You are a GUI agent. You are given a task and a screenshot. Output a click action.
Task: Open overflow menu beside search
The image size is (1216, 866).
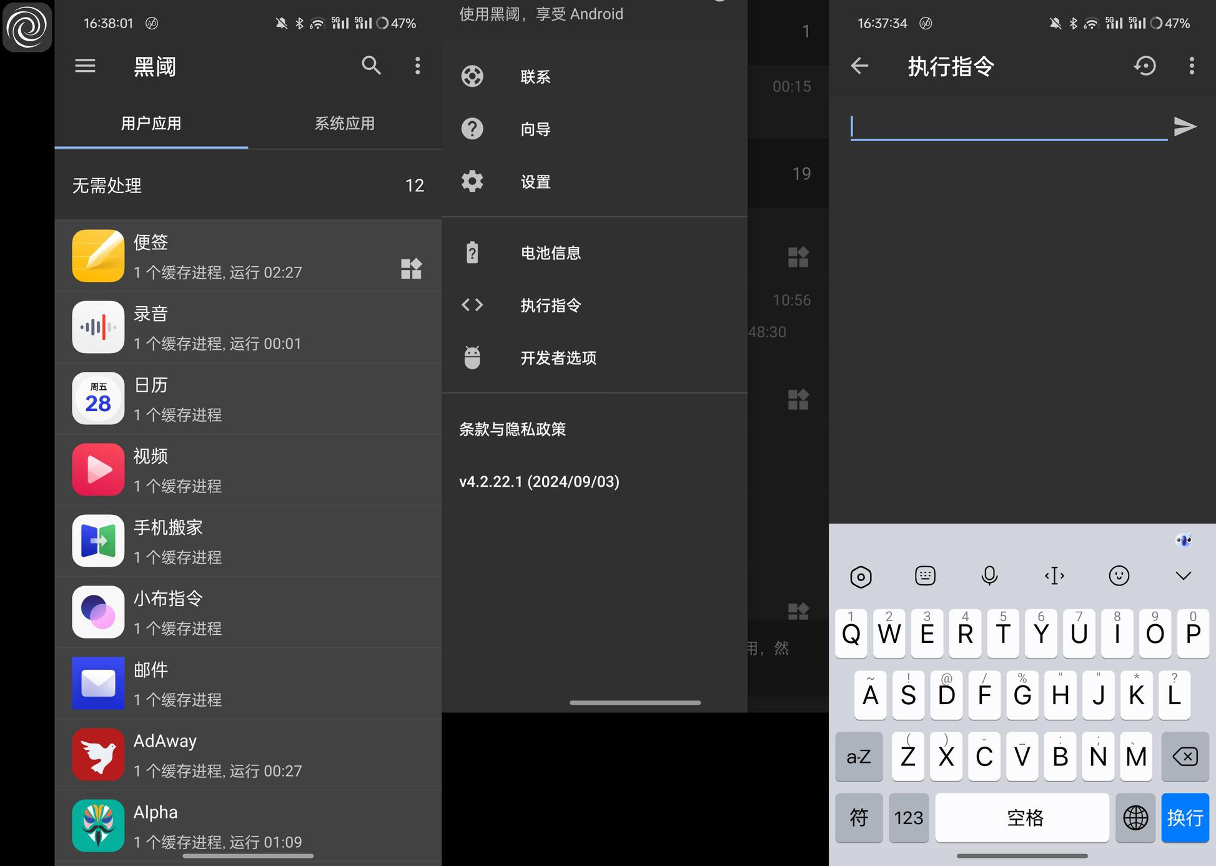pos(417,66)
